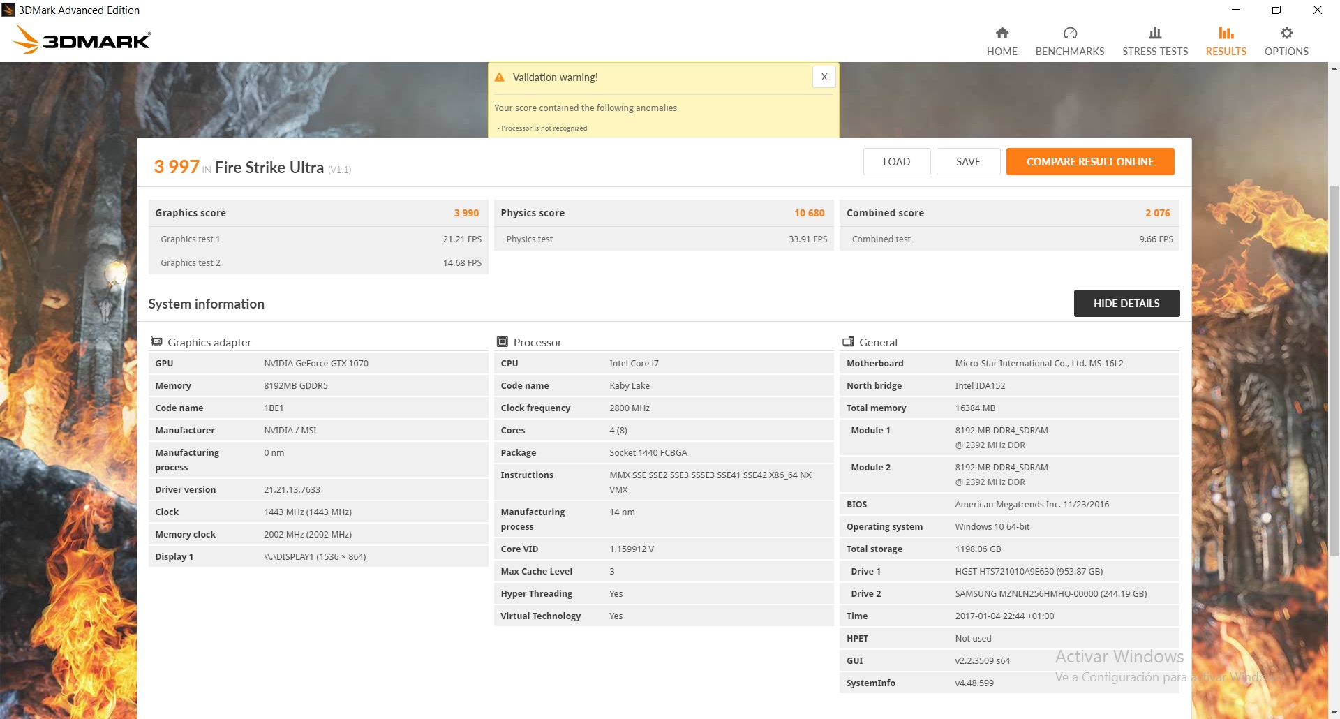Click the home house icon
Screen dimensions: 1340x719
[1002, 33]
